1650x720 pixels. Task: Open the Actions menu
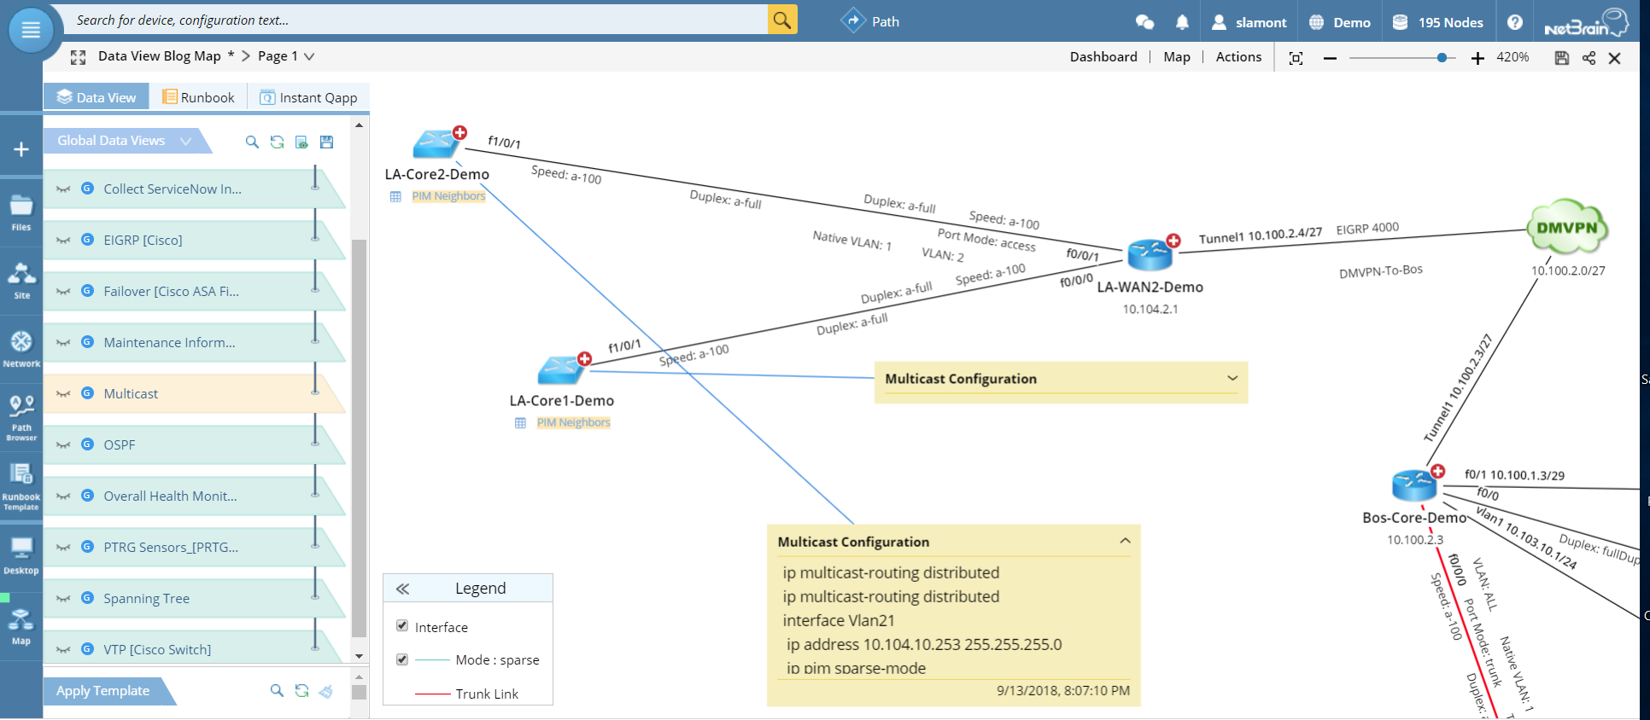[1238, 56]
